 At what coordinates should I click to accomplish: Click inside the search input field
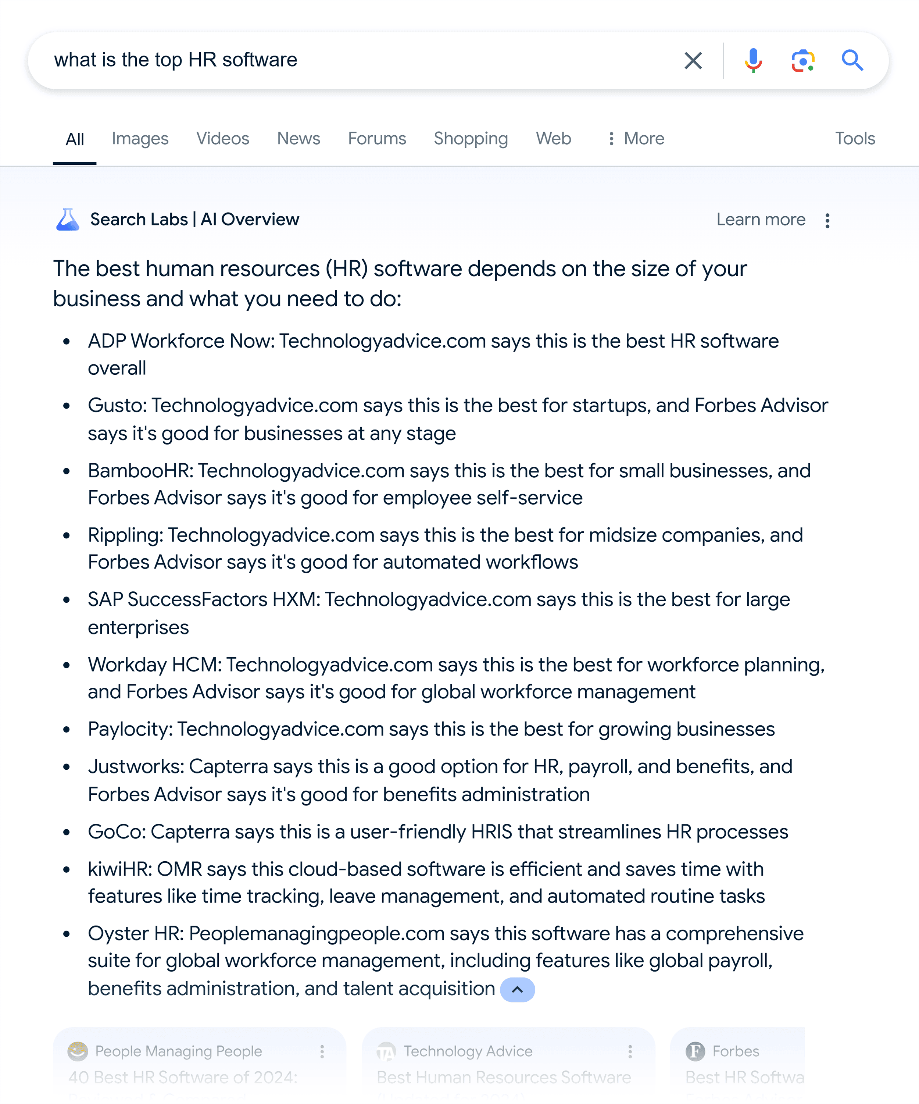click(x=315, y=60)
